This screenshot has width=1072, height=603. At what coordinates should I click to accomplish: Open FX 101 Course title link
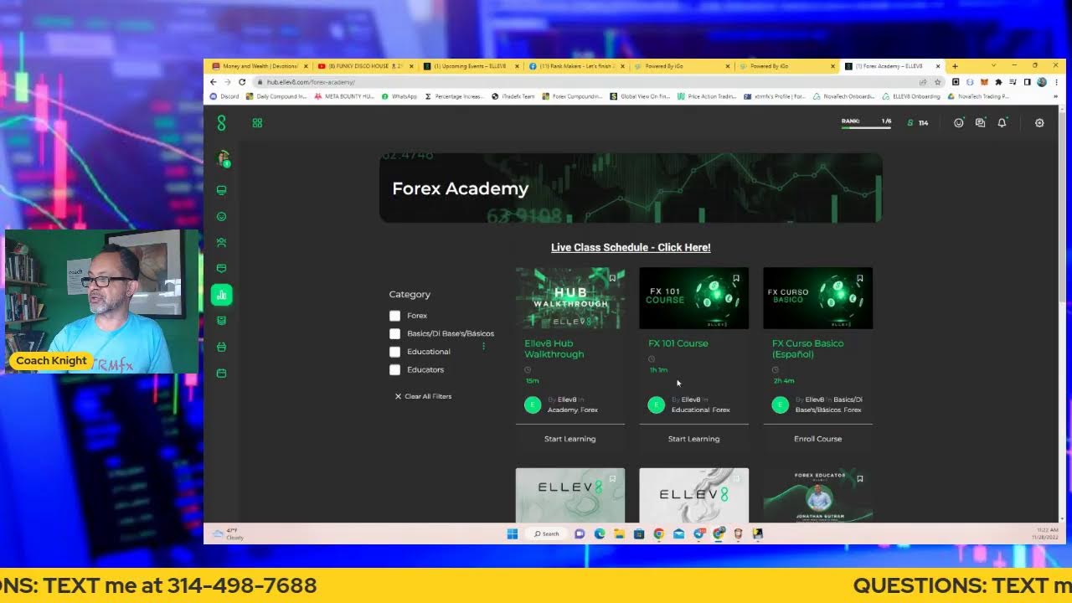678,343
